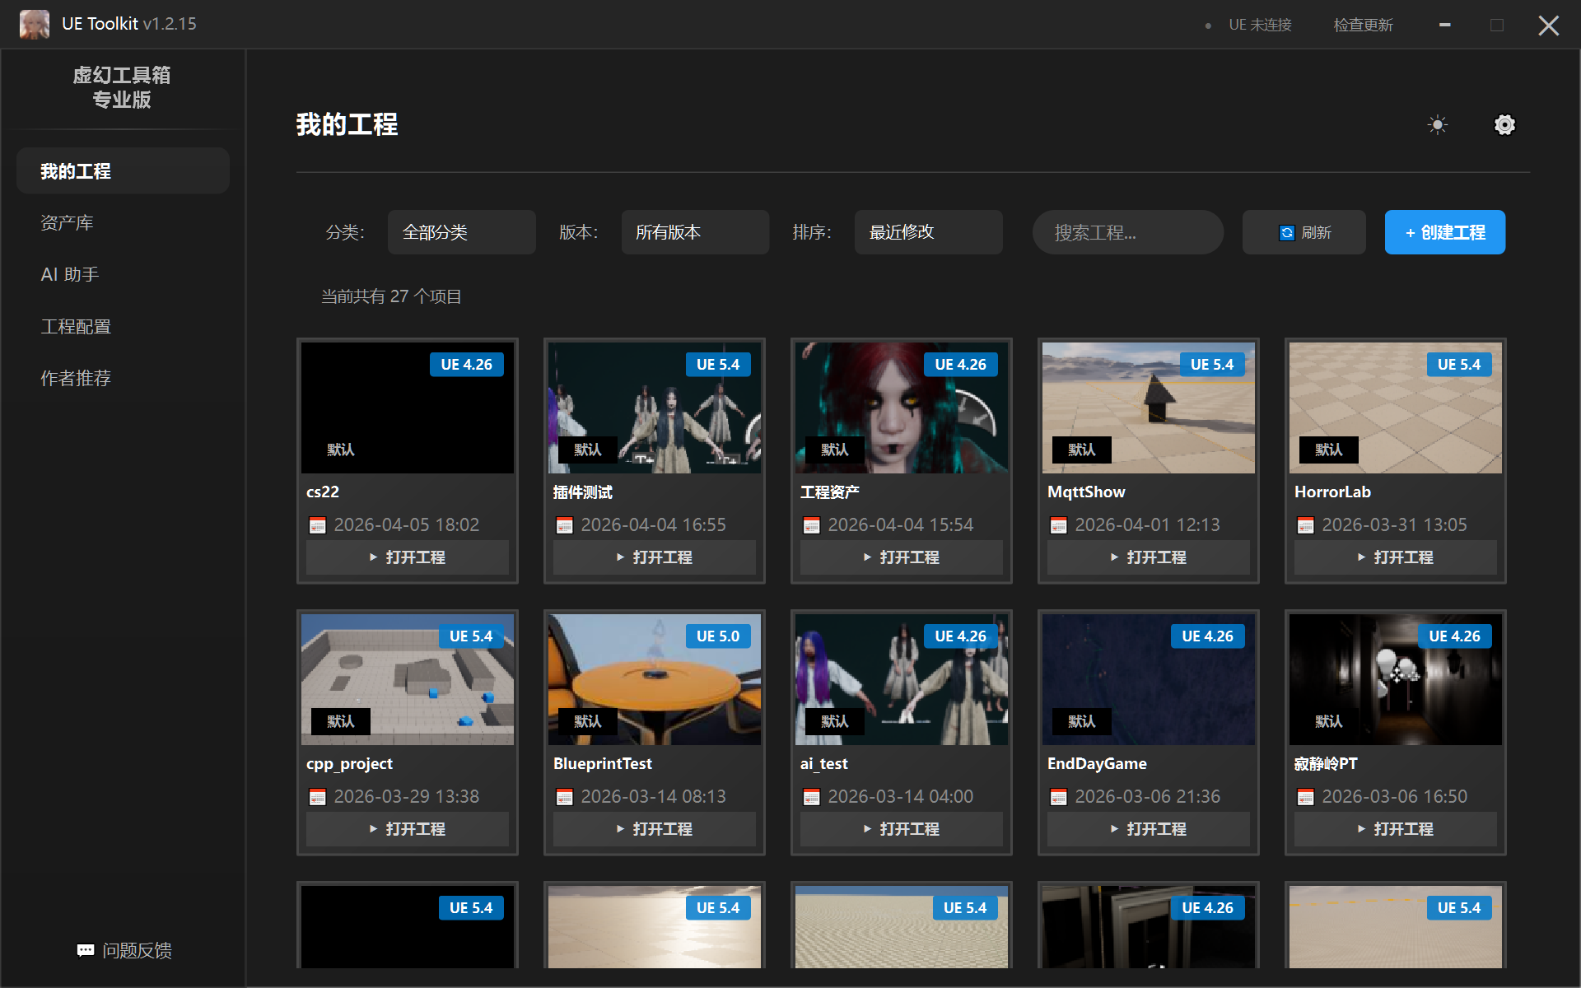Click the 创建工程 button

click(1444, 232)
